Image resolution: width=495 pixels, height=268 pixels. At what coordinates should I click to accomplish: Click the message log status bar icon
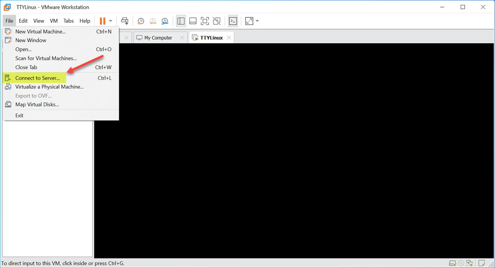[x=482, y=263]
